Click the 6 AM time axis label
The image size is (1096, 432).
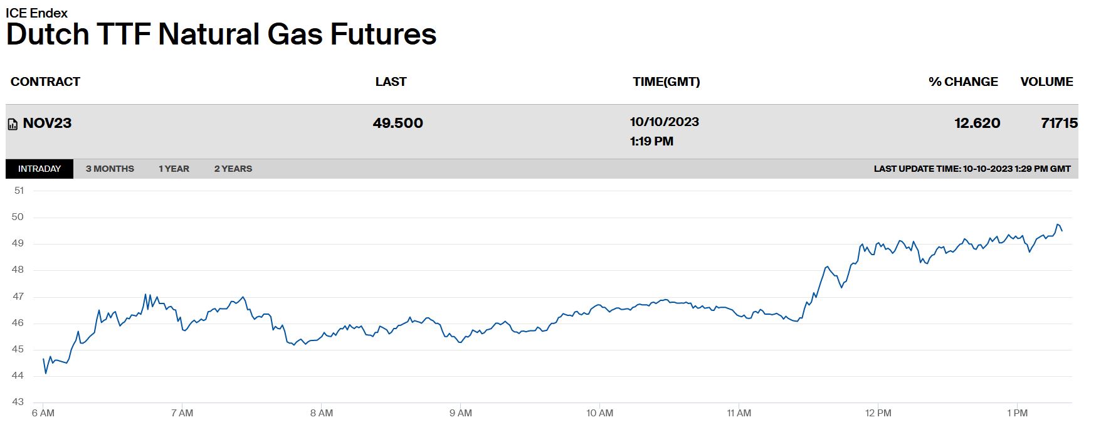(x=43, y=413)
